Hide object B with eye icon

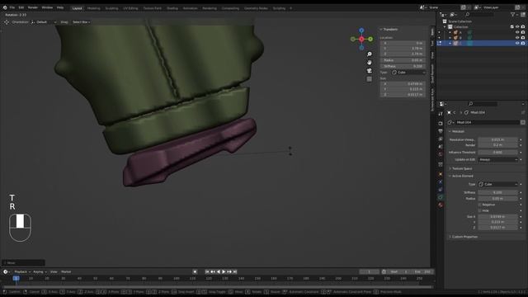(x=517, y=38)
